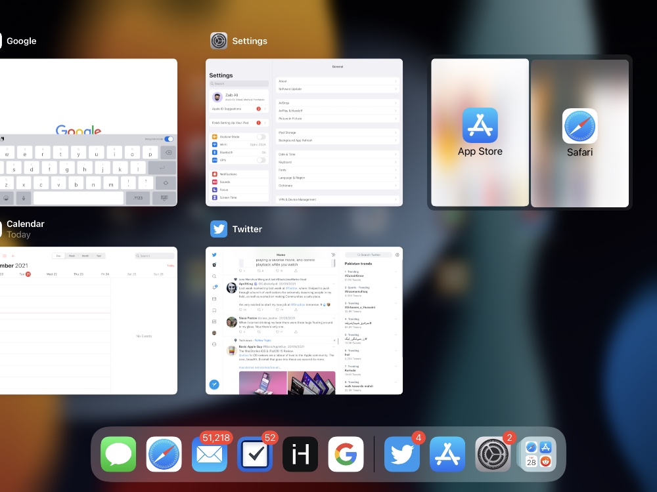Tap emoji key on Google keyboard
This screenshot has height=492, width=657.
coord(7,198)
